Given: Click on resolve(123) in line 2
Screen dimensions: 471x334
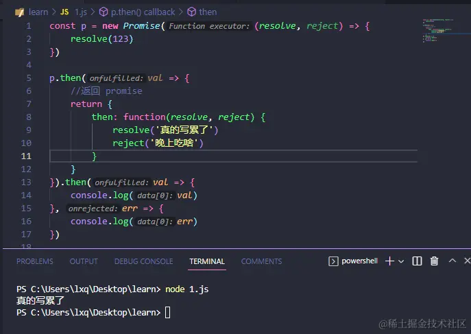Looking at the screenshot, I should (x=102, y=39).
